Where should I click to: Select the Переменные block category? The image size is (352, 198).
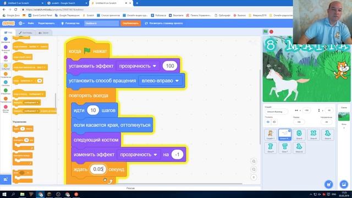click(x=5, y=100)
